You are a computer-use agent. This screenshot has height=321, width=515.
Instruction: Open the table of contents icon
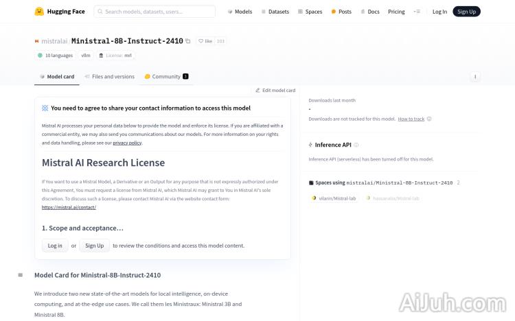tap(21, 275)
